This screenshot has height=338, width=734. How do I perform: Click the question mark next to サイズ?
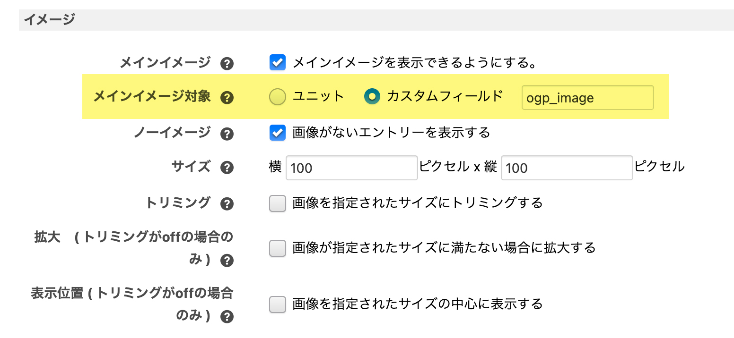coord(227,168)
